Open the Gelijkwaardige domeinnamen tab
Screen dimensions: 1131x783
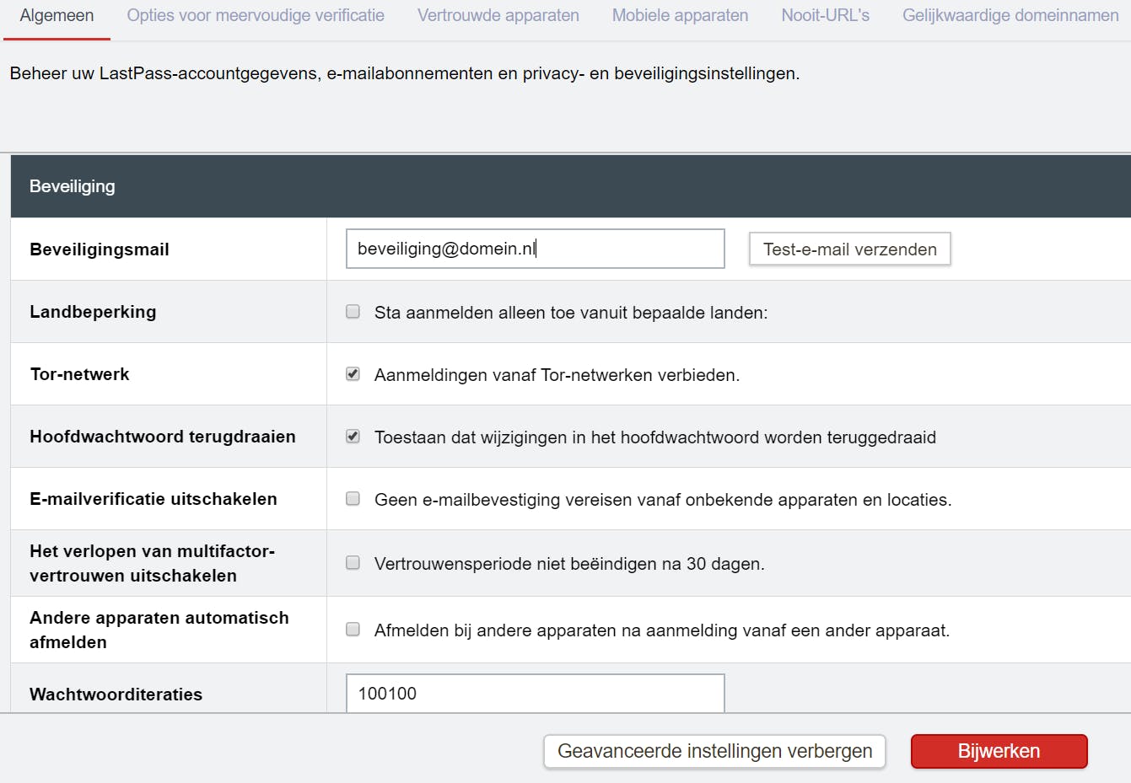(1010, 16)
